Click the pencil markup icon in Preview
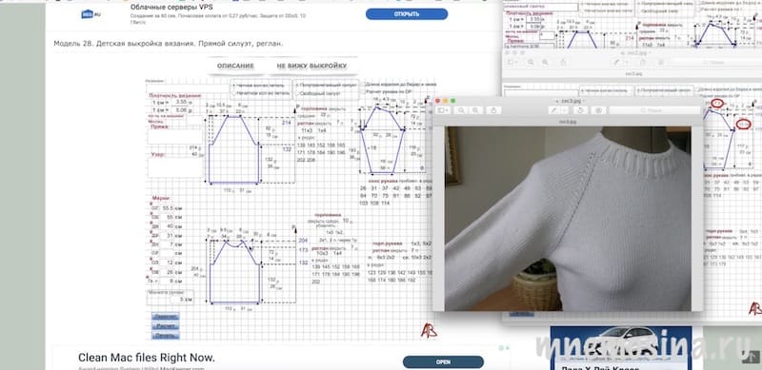The width and height of the screenshot is (762, 370). pyautogui.click(x=554, y=110)
